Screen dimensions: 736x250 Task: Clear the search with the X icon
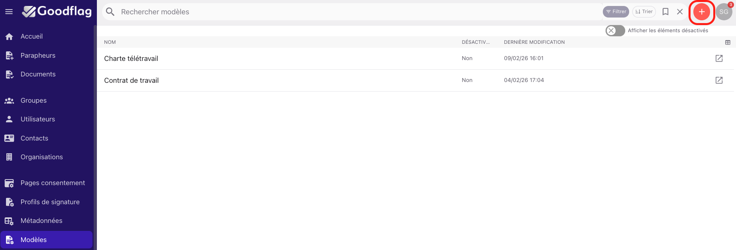680,12
